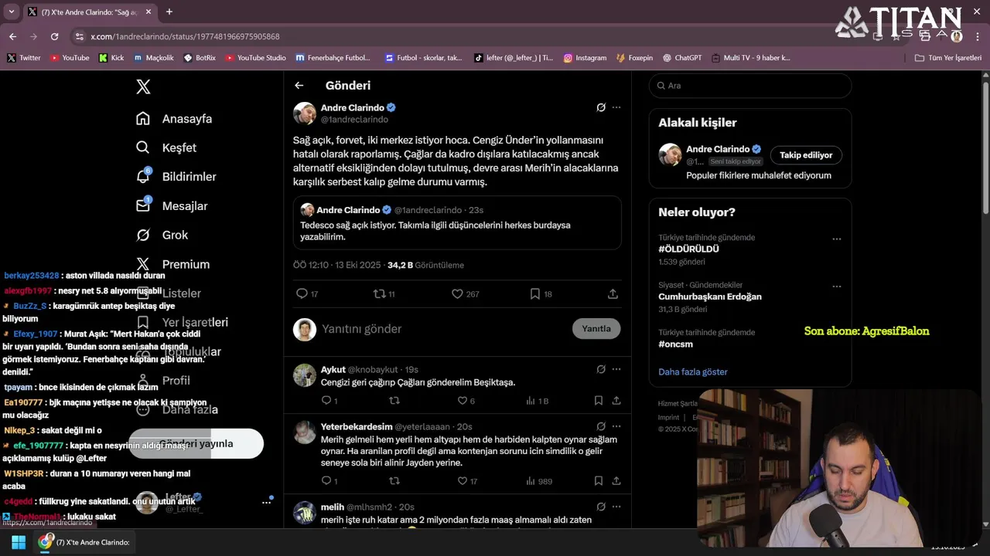Open the Instagram bookmark
Screen dimensions: 990x556
click(x=585, y=58)
